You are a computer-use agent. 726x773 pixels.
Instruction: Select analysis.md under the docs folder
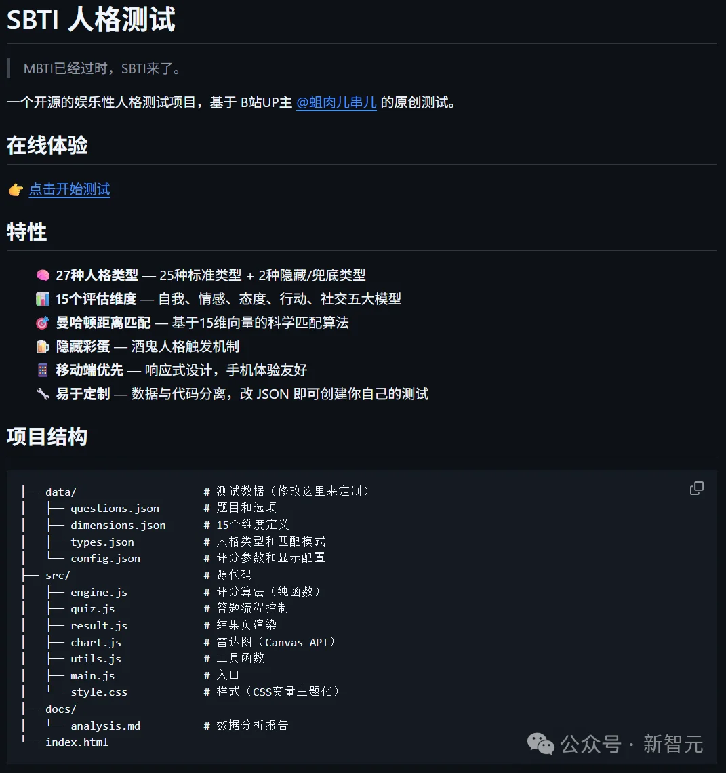point(106,725)
